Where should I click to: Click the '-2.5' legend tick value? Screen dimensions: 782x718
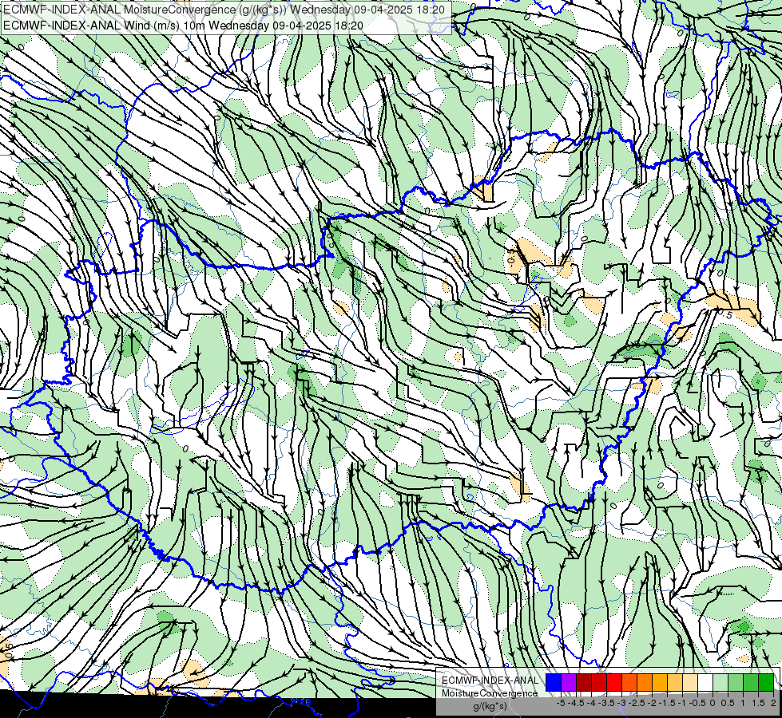637,703
